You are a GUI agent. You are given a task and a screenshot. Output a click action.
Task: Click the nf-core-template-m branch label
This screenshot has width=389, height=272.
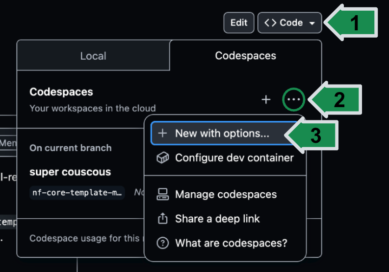[x=78, y=193]
